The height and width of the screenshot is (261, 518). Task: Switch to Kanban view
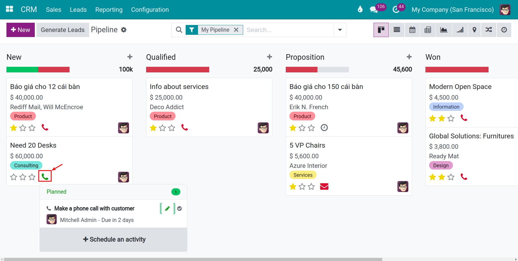tap(381, 30)
